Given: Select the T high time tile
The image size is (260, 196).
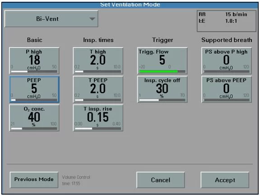Looking at the screenshot, I should (98, 60).
